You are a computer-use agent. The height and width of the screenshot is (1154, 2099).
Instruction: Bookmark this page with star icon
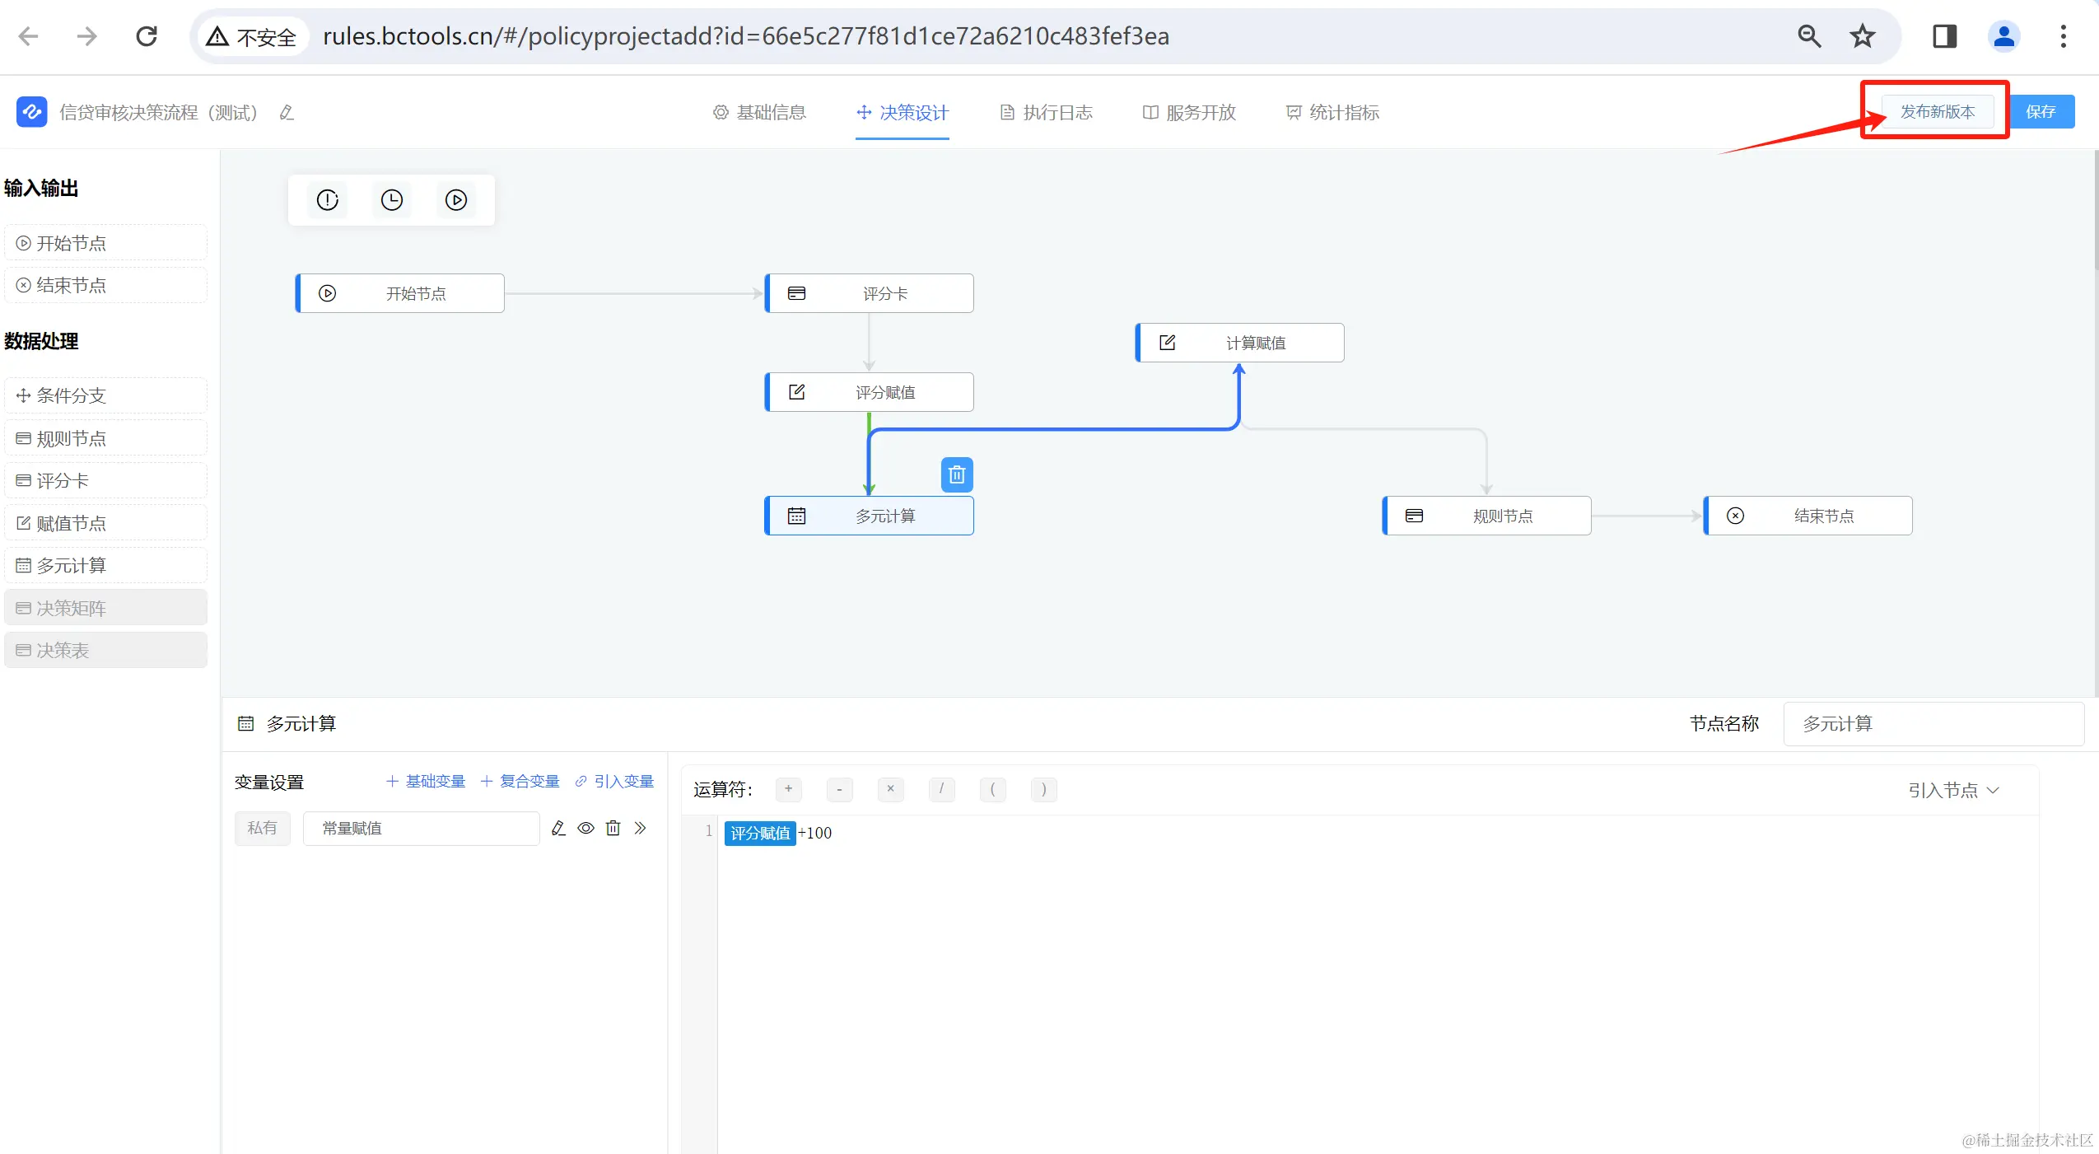[x=1862, y=36]
